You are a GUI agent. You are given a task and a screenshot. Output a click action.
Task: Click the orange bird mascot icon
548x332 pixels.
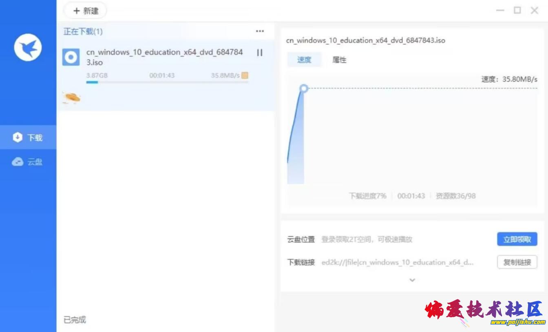[71, 98]
